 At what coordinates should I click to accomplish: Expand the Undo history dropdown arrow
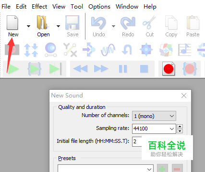[113, 26]
